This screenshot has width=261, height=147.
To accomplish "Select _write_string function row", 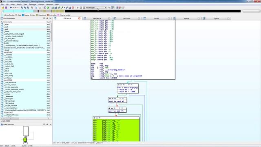I will tap(25, 76).
